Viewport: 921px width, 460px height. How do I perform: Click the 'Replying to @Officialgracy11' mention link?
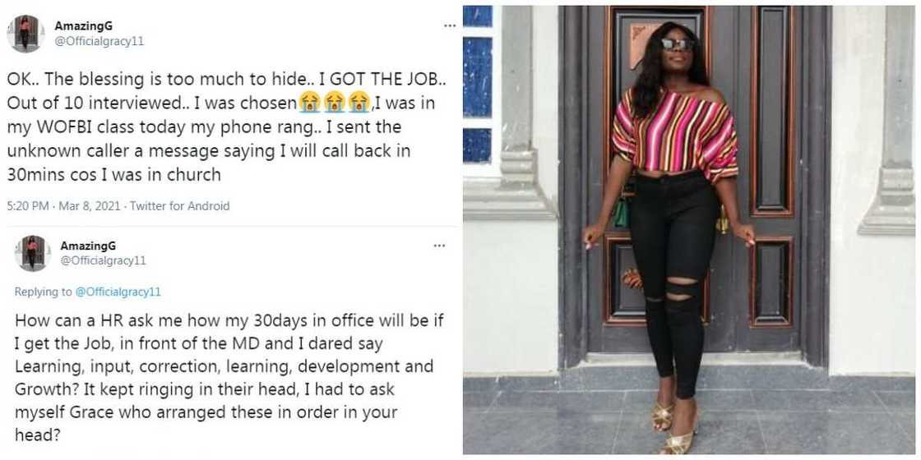(x=118, y=292)
